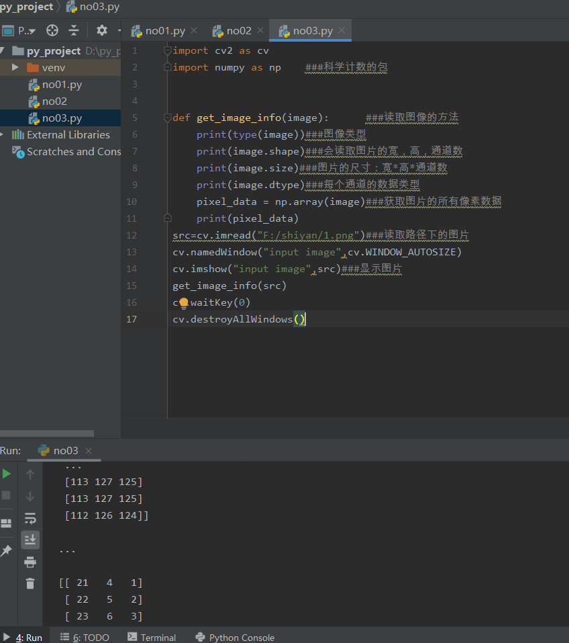Viewport: 569px width, 643px height.
Task: Open the Python Console tool window
Action: [235, 637]
